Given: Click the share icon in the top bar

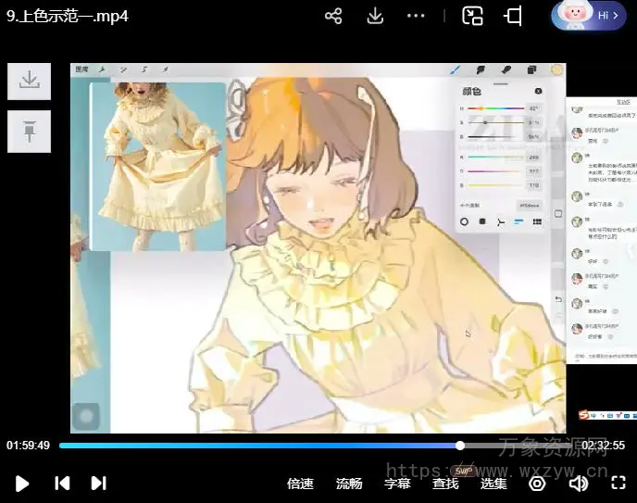Looking at the screenshot, I should click(x=333, y=16).
